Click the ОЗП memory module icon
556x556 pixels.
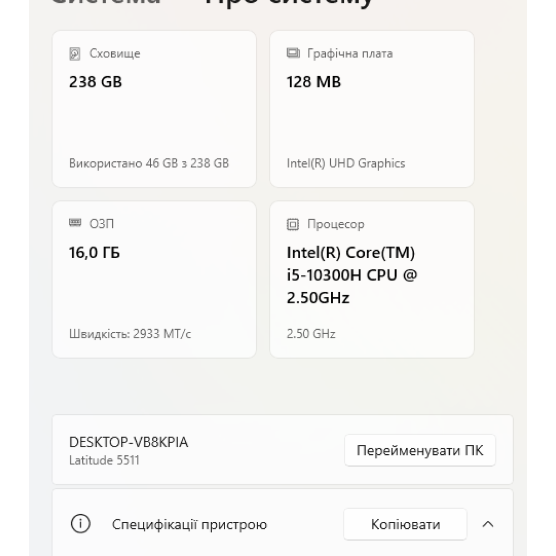(75, 224)
